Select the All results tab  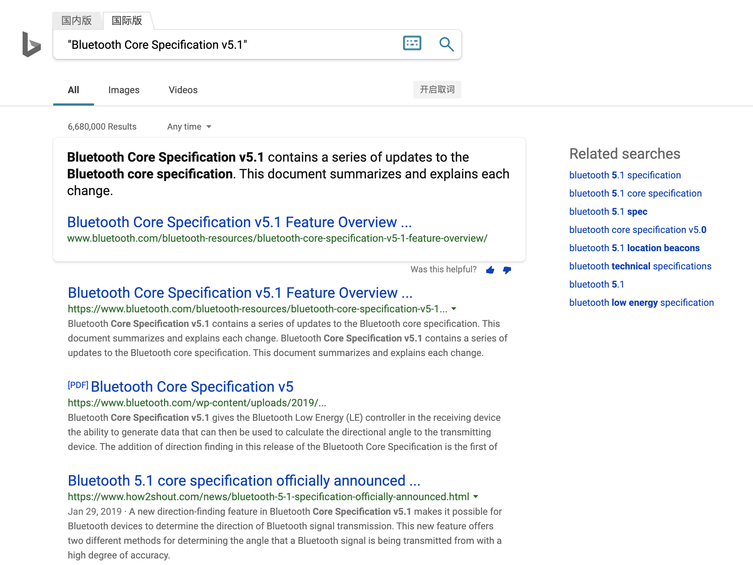tap(73, 90)
